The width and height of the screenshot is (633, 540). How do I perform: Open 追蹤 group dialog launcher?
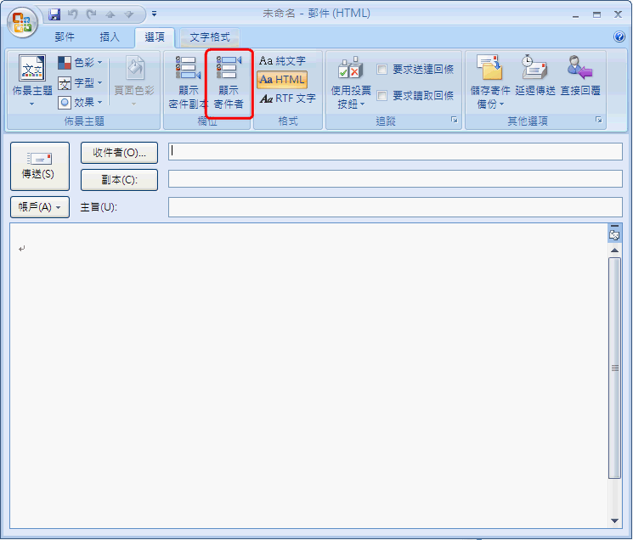pos(455,120)
